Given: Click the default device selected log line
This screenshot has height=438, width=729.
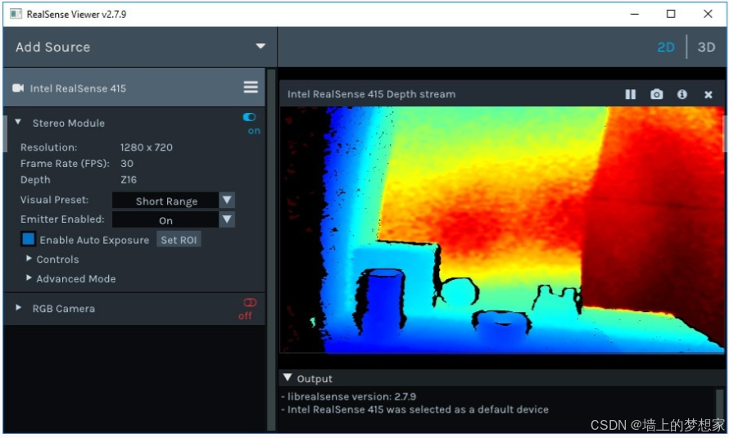Looking at the screenshot, I should point(414,409).
